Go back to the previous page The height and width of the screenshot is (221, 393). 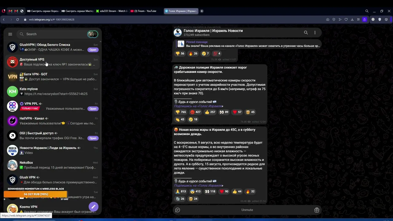[4, 19]
